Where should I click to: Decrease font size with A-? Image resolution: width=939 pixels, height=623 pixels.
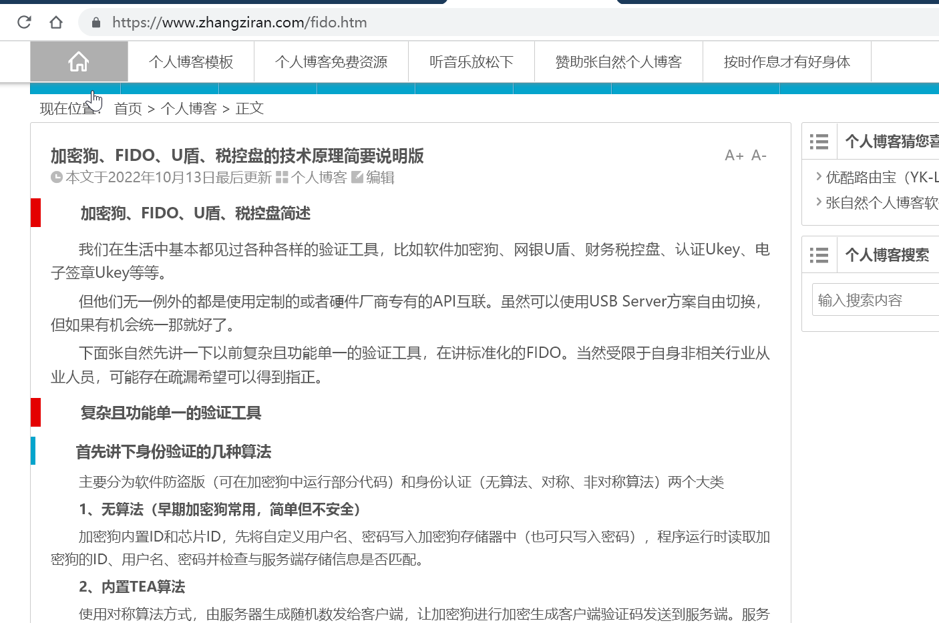tap(759, 156)
